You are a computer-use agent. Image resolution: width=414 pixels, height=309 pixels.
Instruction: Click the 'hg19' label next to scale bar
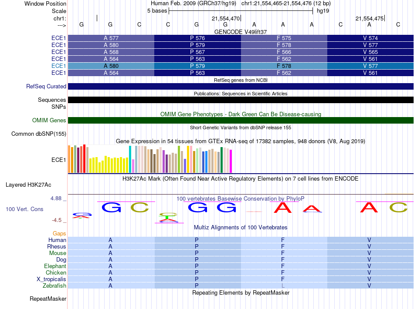[323, 11]
